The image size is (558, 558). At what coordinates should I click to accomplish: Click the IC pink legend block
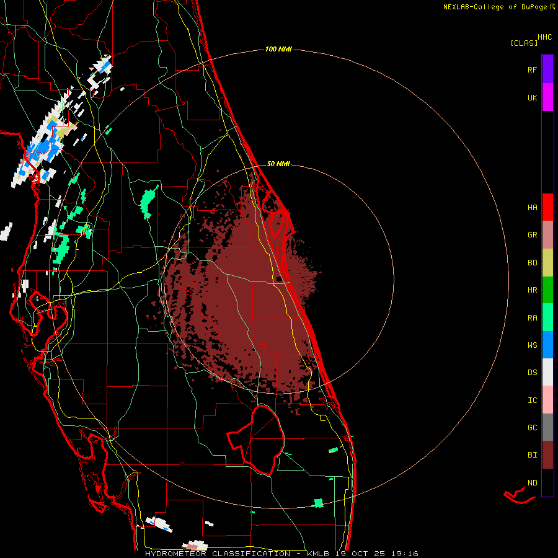pyautogui.click(x=547, y=400)
